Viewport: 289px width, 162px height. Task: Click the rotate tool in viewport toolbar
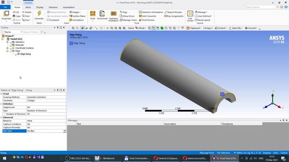pos(101,28)
